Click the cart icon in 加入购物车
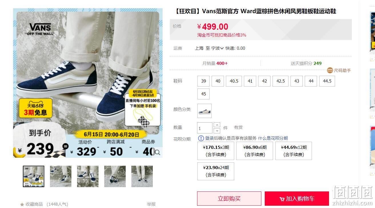This screenshot has width=375, height=208. (x=282, y=199)
